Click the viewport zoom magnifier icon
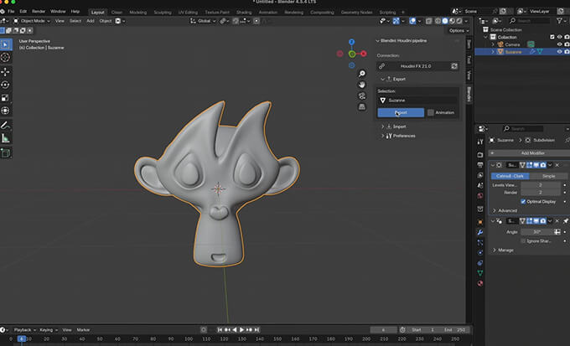This screenshot has height=346, width=570. click(362, 73)
